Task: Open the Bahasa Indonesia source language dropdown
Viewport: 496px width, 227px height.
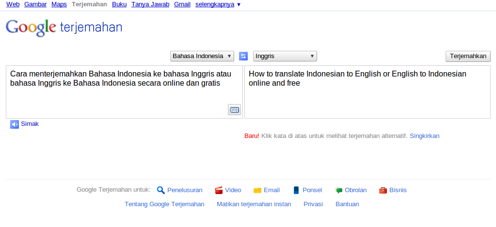Action: click(x=202, y=56)
